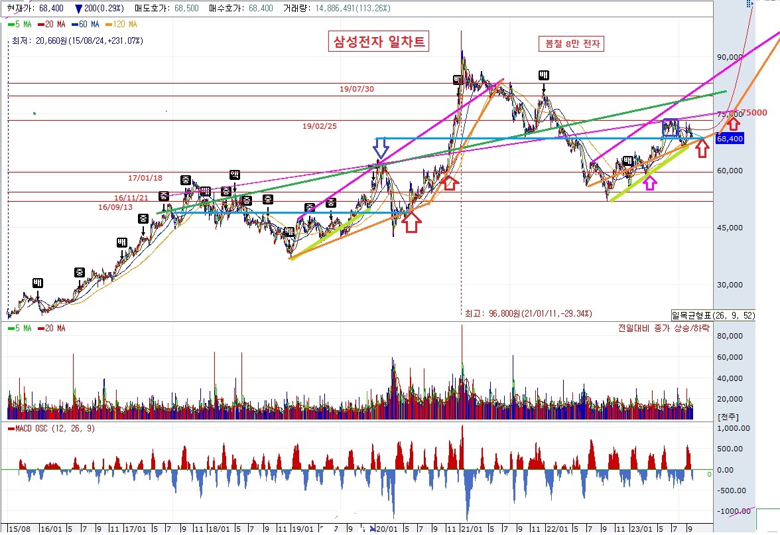Click the blue 68,400 current price tag

click(730, 139)
